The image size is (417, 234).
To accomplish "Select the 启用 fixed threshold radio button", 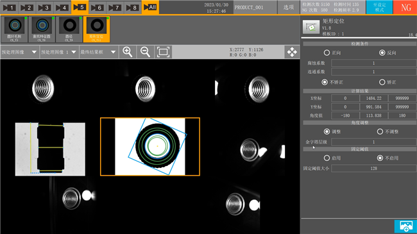I will tap(327, 158).
